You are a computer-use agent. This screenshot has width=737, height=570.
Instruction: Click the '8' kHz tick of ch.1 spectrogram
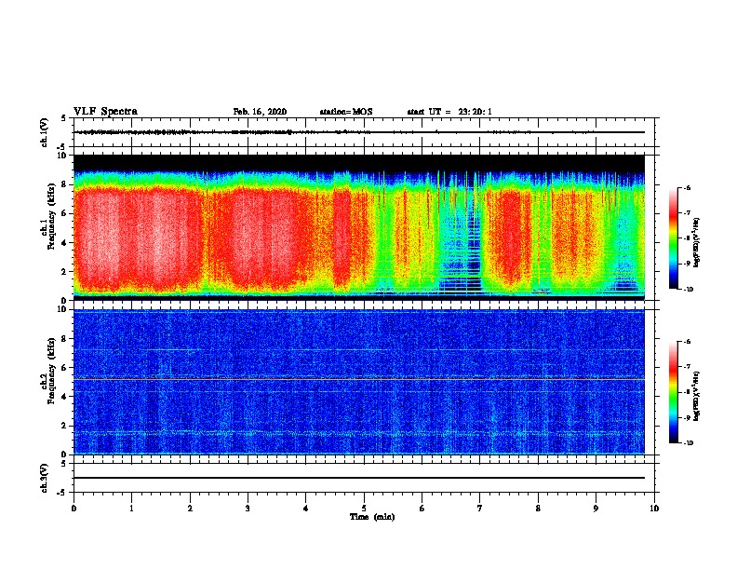65,184
